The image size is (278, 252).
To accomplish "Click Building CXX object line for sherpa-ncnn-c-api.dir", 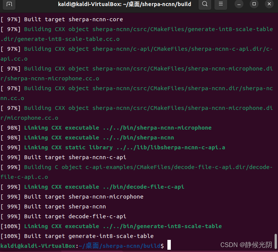I will pyautogui.click(x=136, y=49).
